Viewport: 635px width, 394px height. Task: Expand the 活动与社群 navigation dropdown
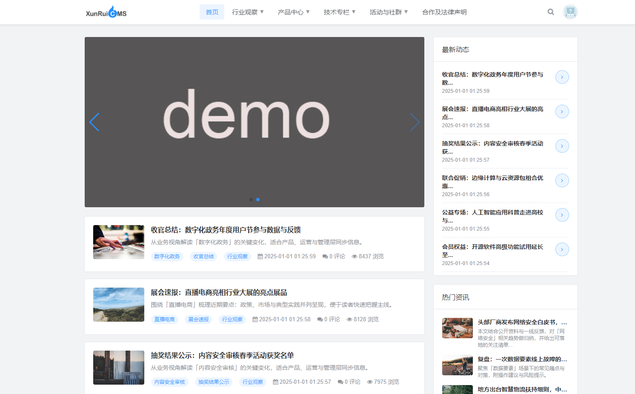pyautogui.click(x=389, y=12)
